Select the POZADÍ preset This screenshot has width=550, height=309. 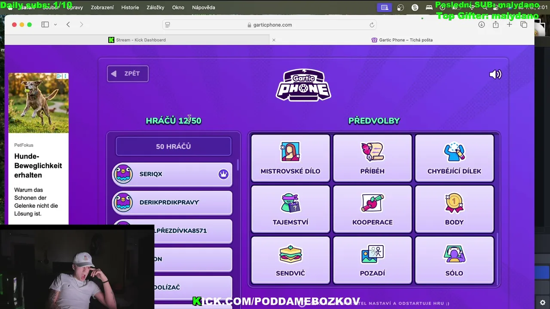pos(373,260)
